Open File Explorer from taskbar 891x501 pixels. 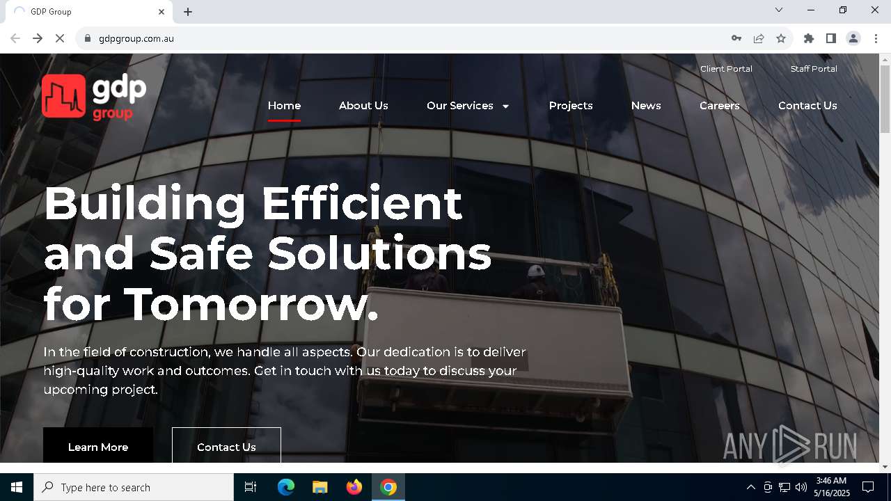point(320,487)
